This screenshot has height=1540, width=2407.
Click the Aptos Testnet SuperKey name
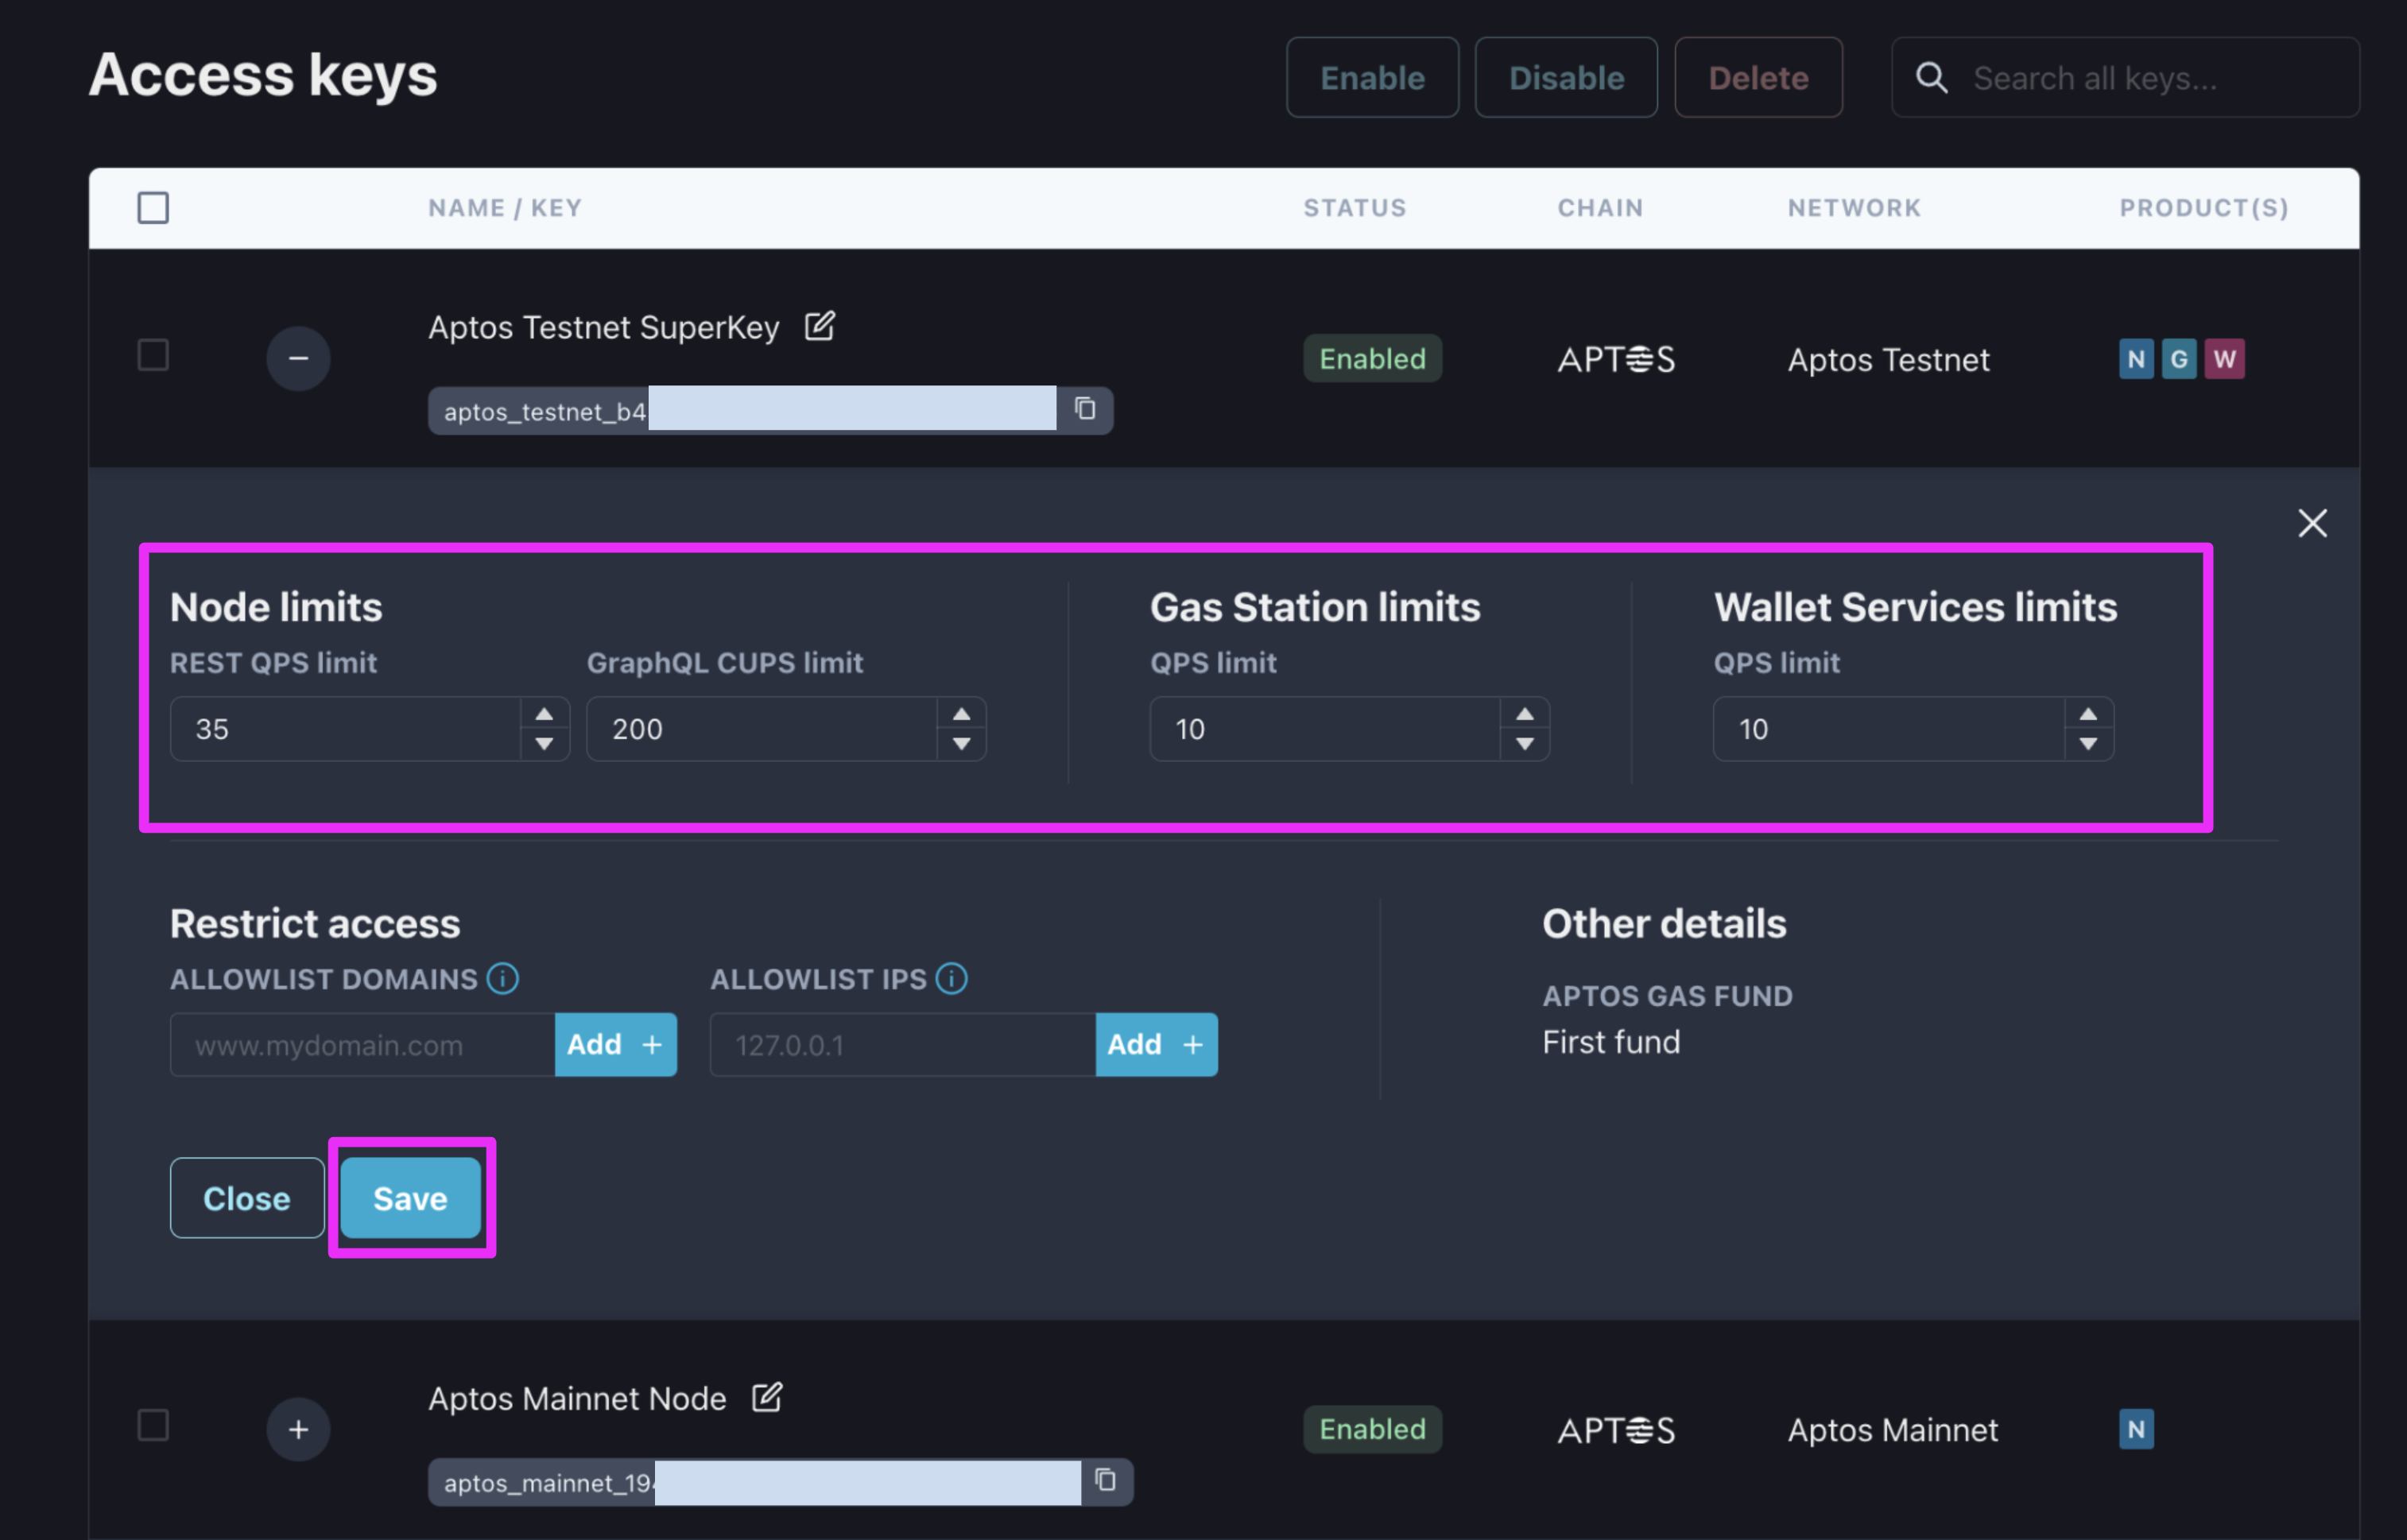(603, 327)
